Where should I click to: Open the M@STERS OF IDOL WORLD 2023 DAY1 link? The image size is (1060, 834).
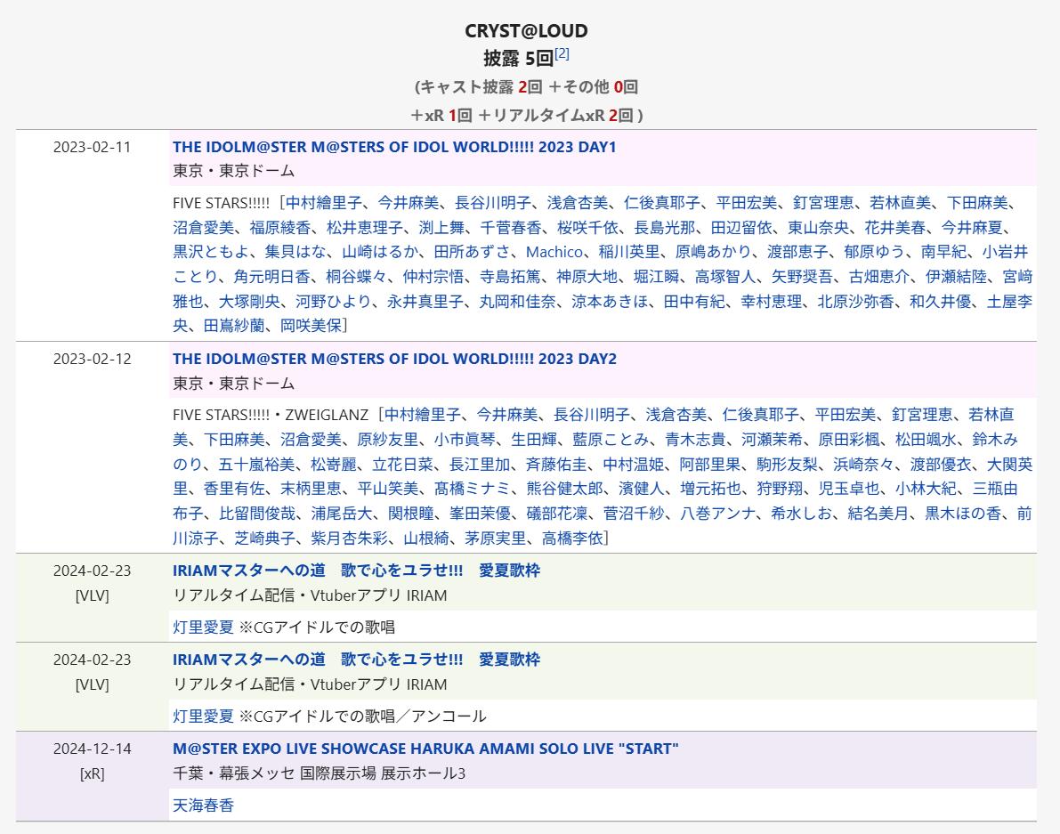pyautogui.click(x=393, y=147)
